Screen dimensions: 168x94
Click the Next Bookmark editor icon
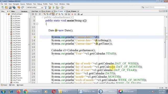pos(59,14)
